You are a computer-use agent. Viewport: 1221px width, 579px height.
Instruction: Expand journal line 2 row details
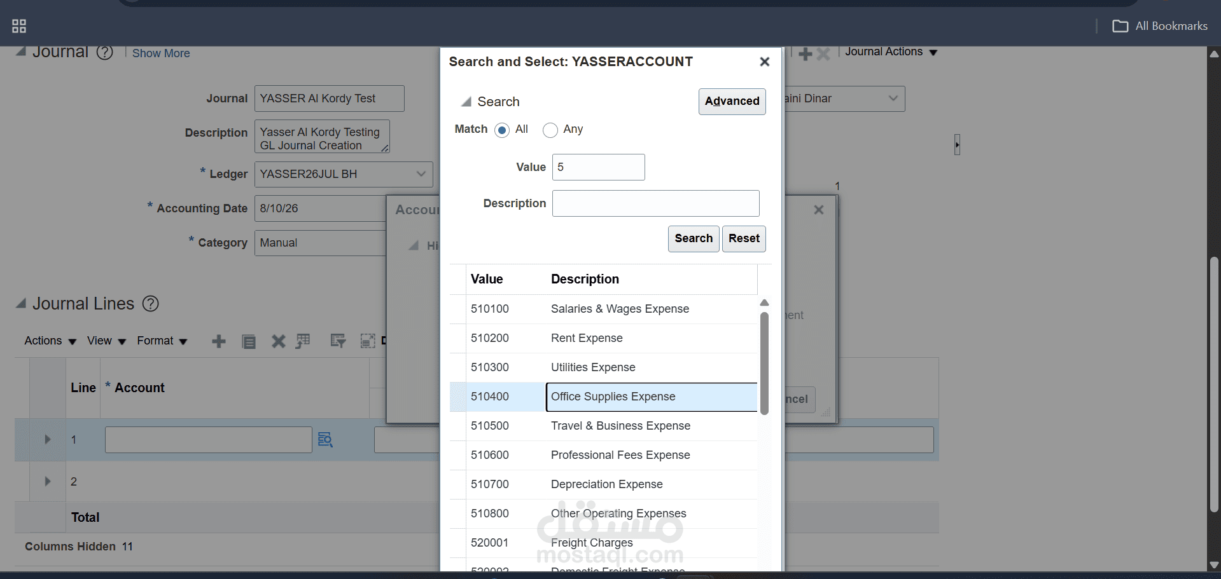point(48,481)
